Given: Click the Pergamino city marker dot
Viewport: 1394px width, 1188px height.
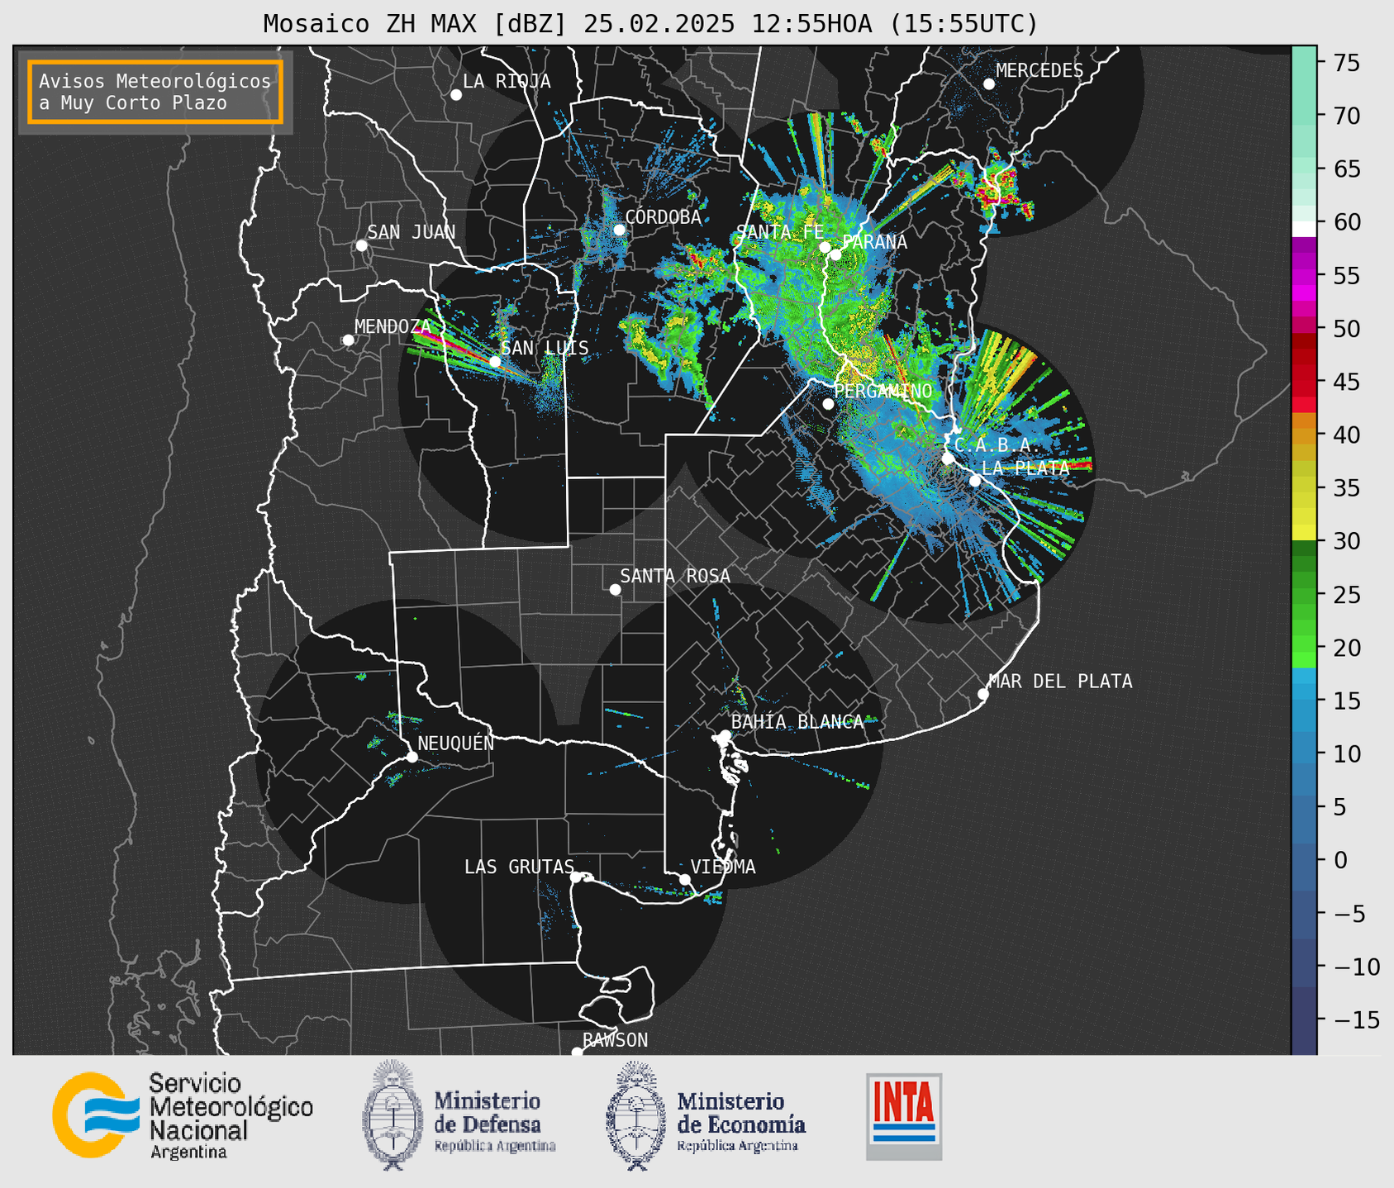Looking at the screenshot, I should [x=828, y=404].
